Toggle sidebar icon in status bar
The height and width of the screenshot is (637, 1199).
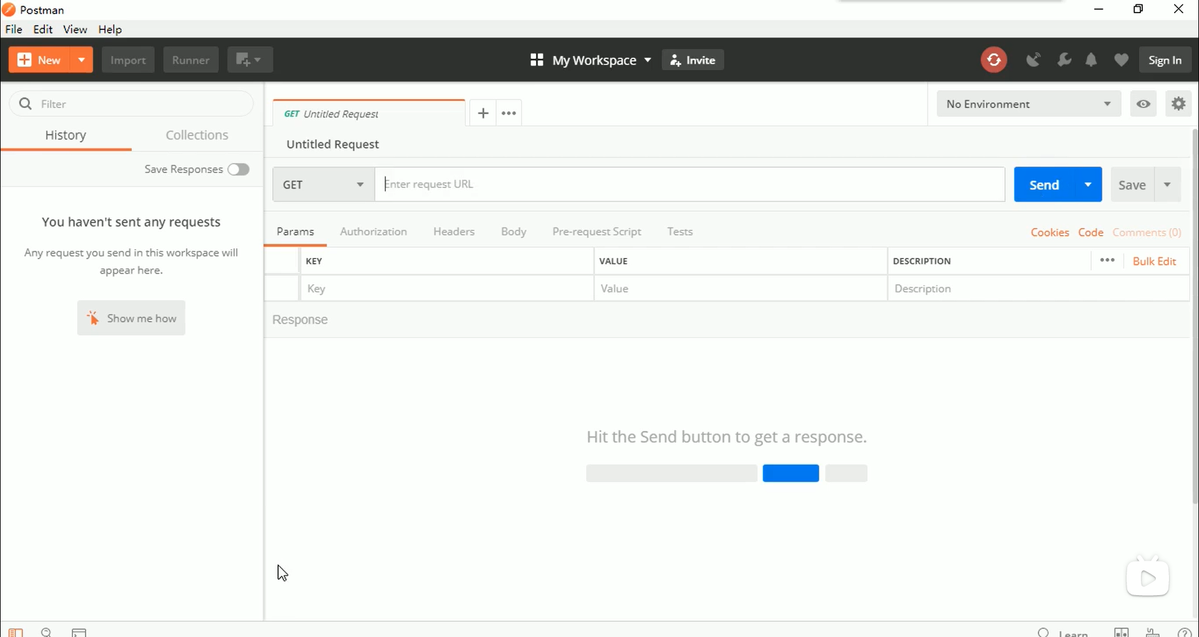pyautogui.click(x=16, y=632)
